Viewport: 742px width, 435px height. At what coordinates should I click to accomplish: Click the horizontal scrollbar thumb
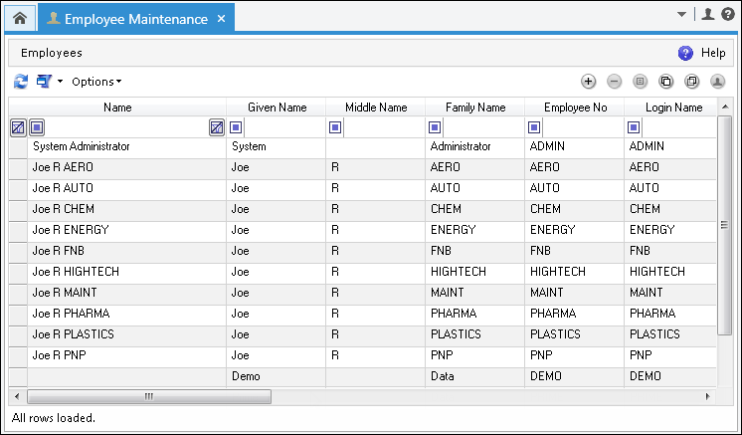(x=149, y=396)
